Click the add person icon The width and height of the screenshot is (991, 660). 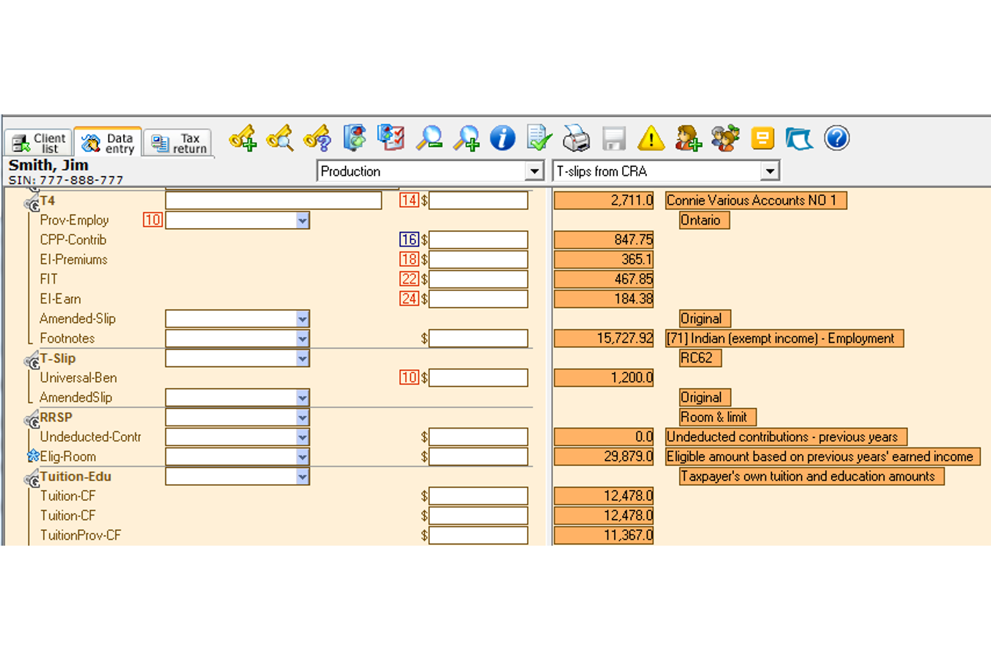[688, 138]
